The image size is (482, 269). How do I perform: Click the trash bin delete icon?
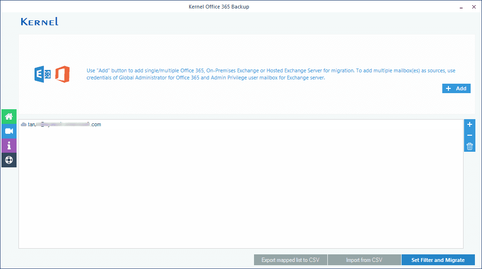[x=469, y=146]
